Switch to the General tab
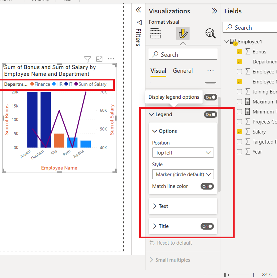The height and width of the screenshot is (278, 277). tap(183, 71)
